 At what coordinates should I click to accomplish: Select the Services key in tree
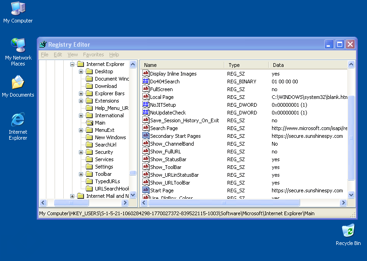pos(104,159)
